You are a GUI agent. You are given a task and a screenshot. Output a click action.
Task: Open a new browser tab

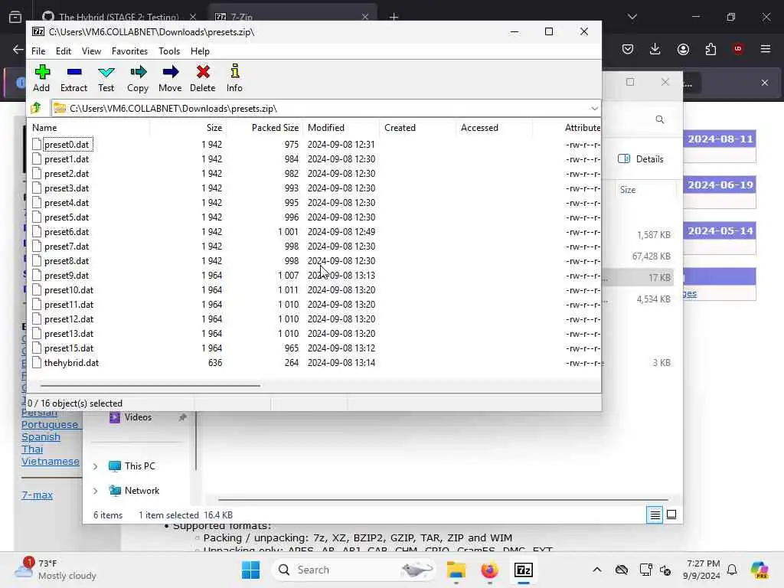[x=394, y=17]
